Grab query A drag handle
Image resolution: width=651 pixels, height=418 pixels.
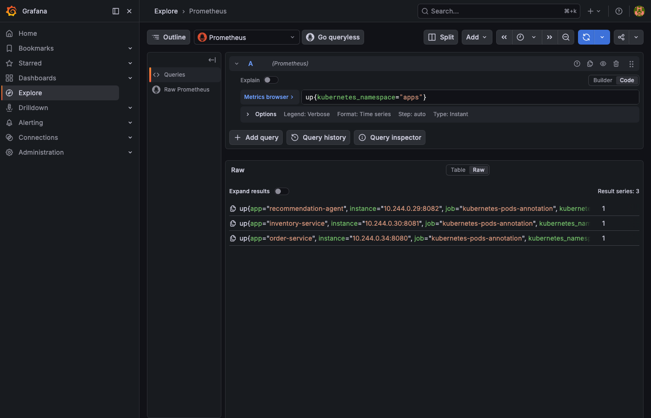click(x=631, y=64)
